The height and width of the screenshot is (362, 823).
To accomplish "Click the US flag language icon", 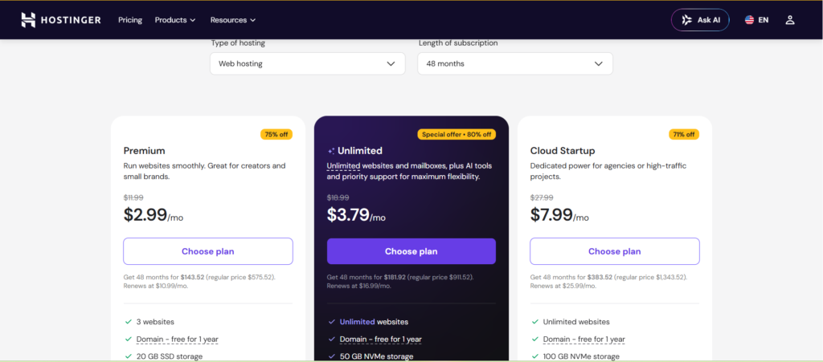I will [750, 20].
